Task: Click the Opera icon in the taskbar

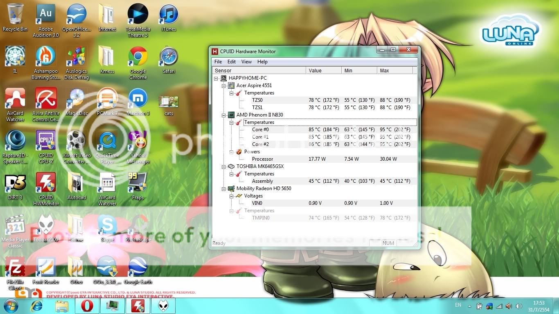Action: click(x=87, y=306)
